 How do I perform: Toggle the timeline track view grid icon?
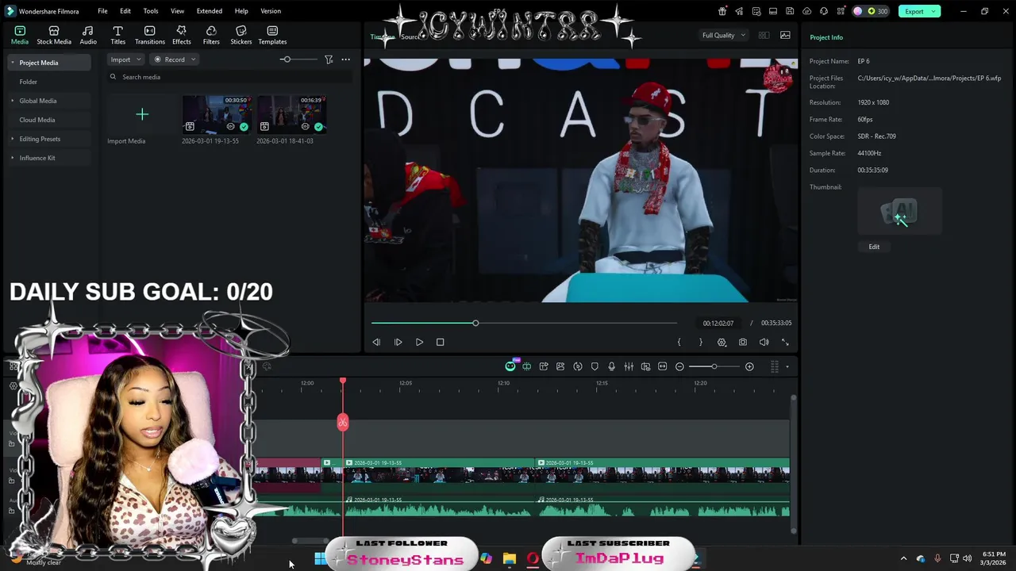[775, 366]
